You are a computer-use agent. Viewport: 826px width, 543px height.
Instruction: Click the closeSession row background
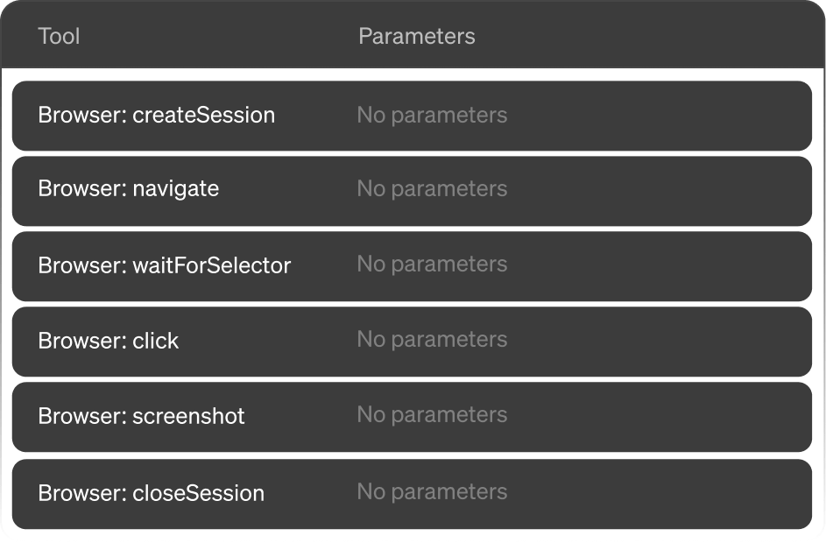point(613,492)
